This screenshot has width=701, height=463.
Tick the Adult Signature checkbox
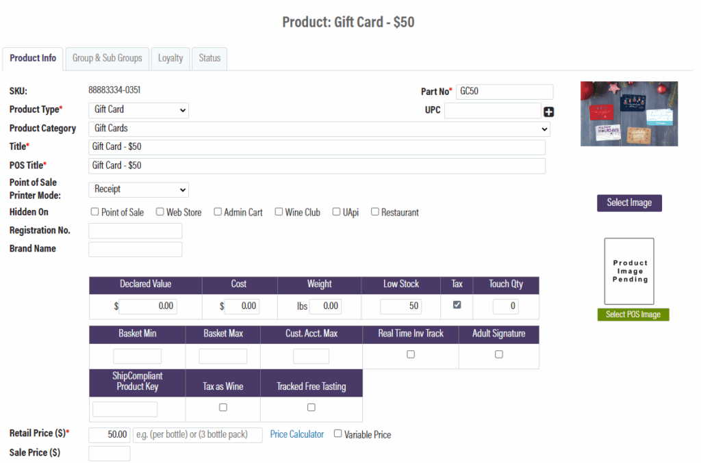coord(498,354)
